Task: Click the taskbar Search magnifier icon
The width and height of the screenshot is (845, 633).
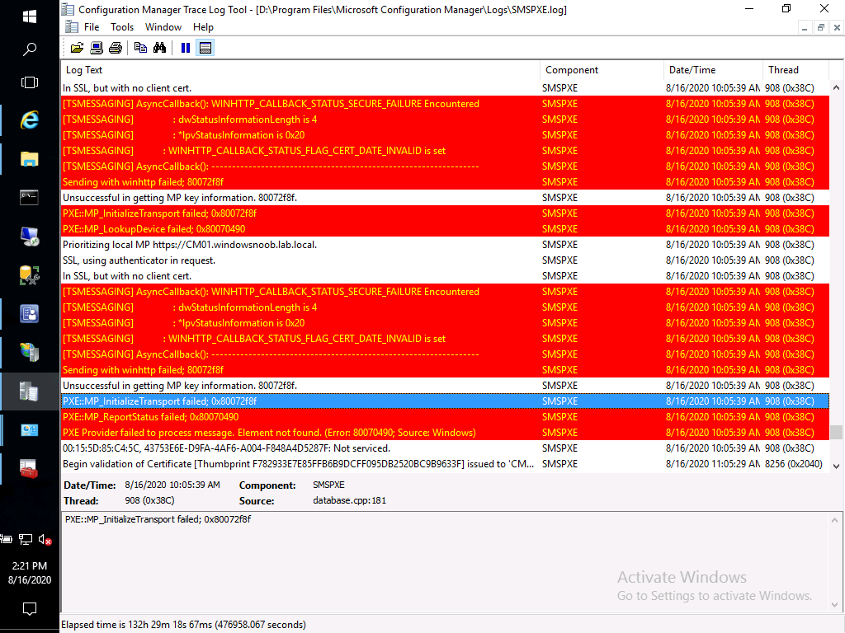Action: point(30,49)
